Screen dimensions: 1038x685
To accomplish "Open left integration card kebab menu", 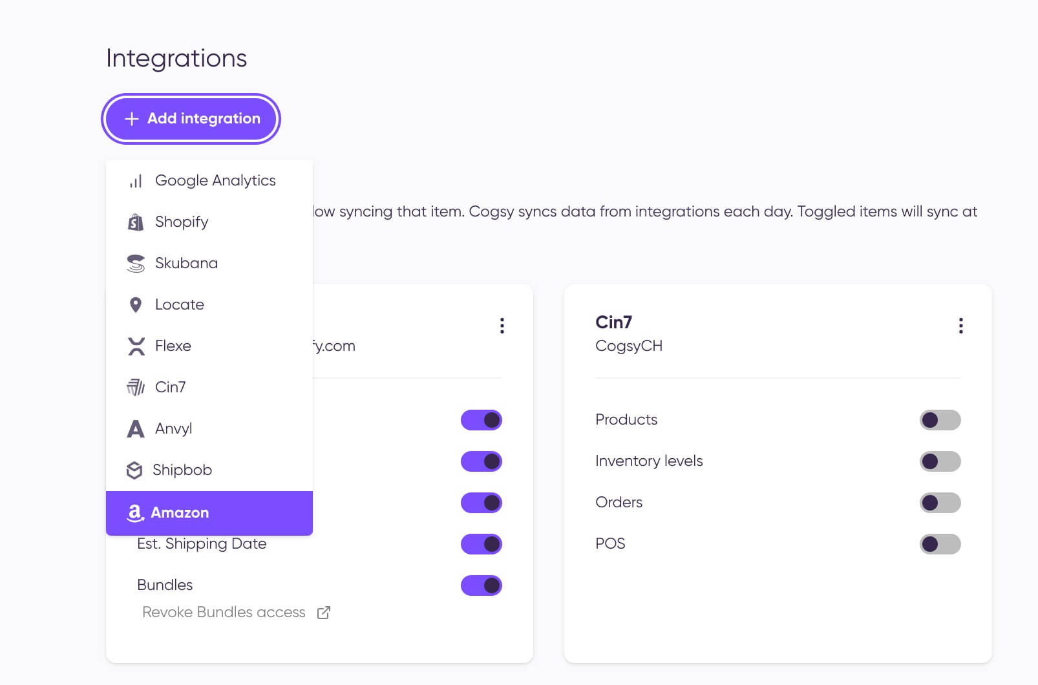I will click(x=502, y=326).
